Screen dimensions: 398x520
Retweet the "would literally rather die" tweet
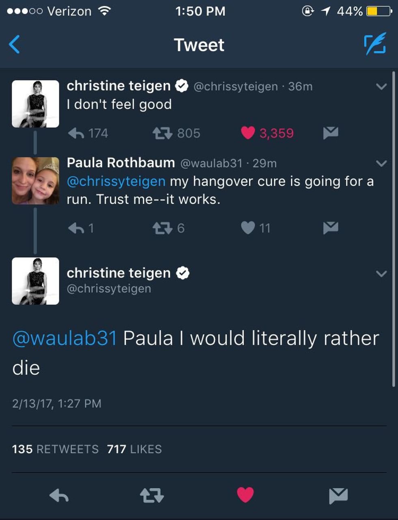click(x=151, y=496)
